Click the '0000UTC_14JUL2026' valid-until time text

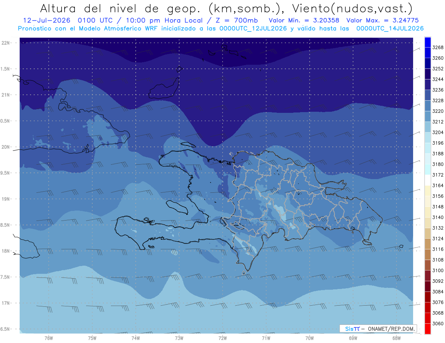coord(390,28)
